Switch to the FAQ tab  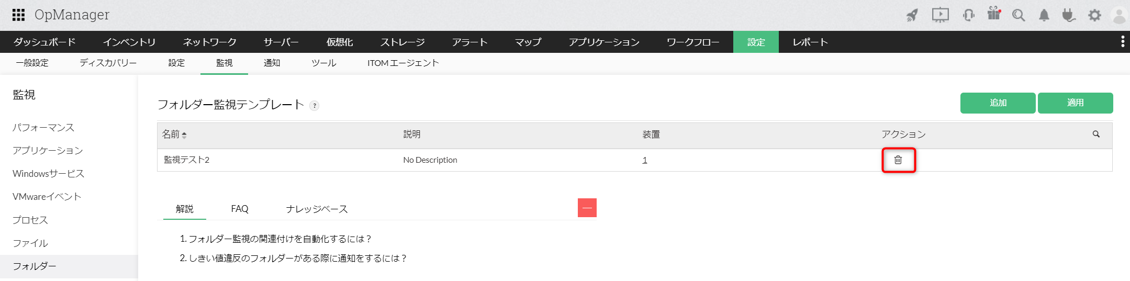(x=240, y=209)
